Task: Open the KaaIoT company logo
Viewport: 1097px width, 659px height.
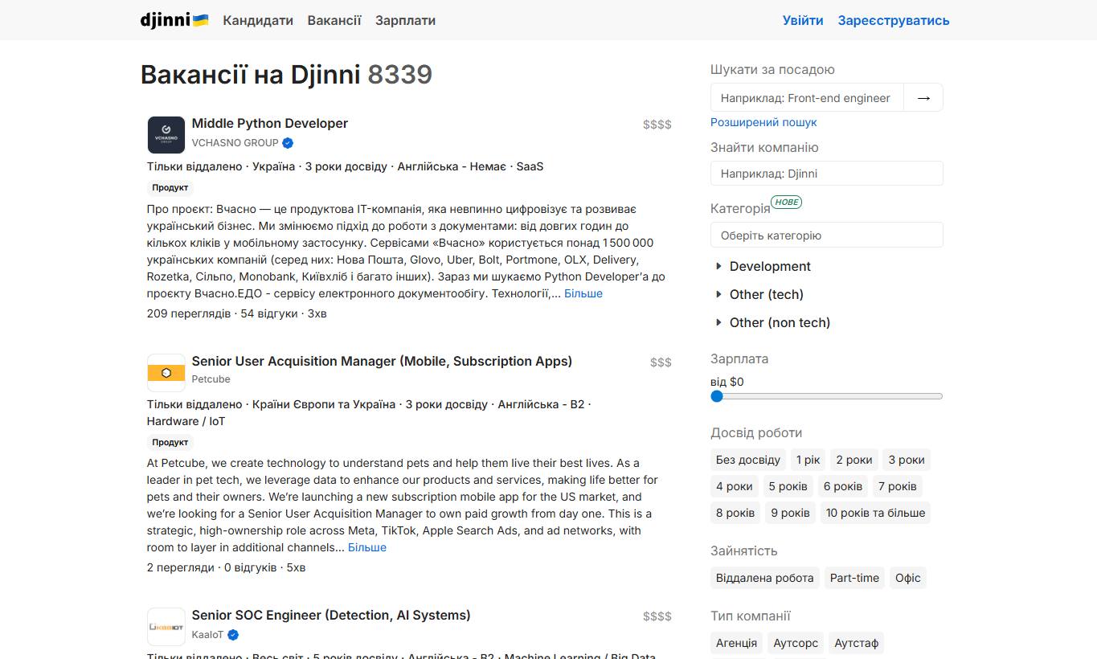Action: [166, 627]
